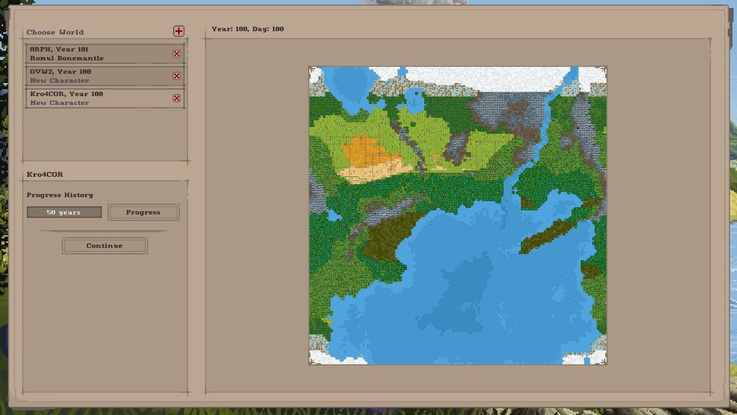Click the Progress History label
The height and width of the screenshot is (415, 737).
pyautogui.click(x=60, y=195)
